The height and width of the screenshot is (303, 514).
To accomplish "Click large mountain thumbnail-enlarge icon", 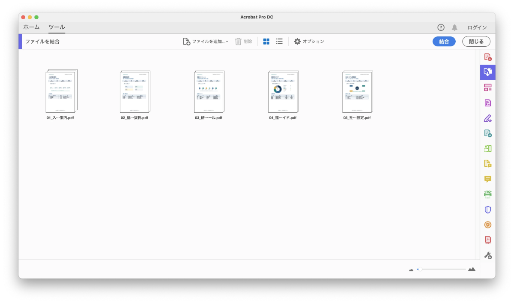I will [472, 269].
